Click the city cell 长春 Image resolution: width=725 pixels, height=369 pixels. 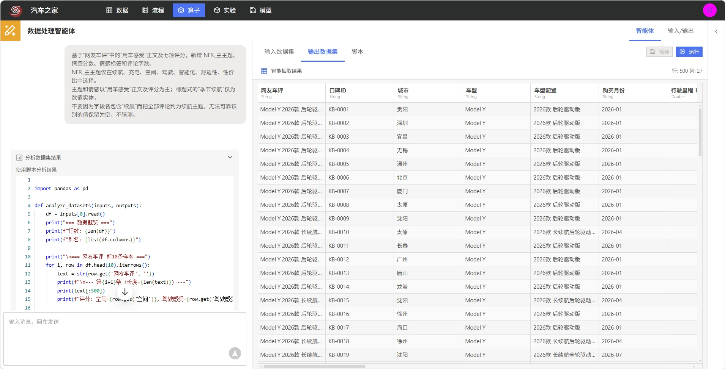click(x=428, y=246)
